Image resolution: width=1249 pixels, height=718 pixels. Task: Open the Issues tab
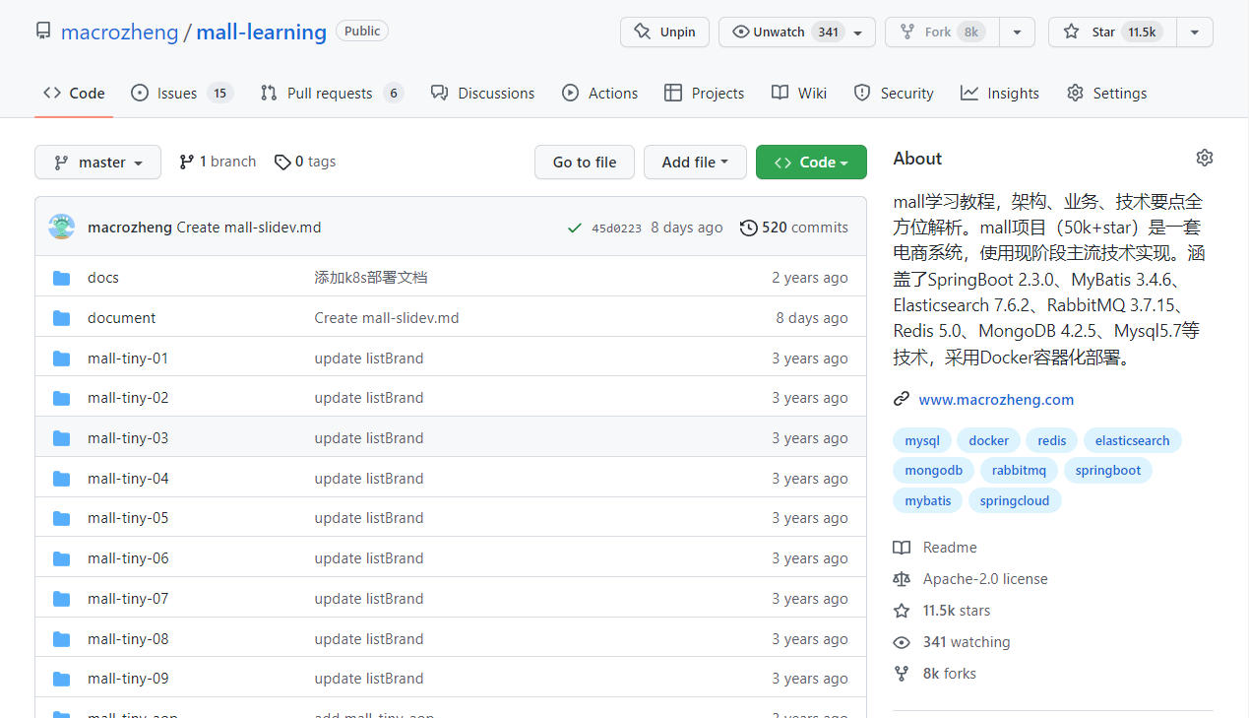(x=182, y=94)
